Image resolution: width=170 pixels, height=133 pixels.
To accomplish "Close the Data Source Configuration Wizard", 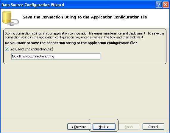I will pyautogui.click(x=166, y=5).
